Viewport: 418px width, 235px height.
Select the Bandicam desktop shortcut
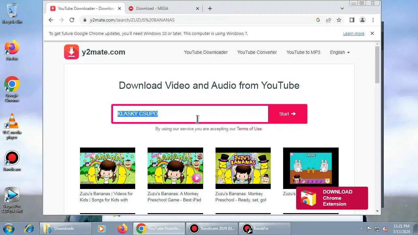[x=12, y=161]
